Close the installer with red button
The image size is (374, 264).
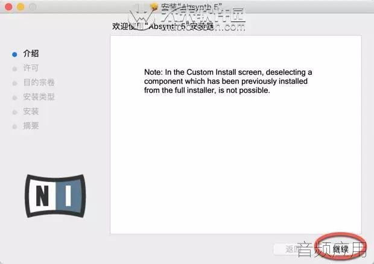point(8,7)
